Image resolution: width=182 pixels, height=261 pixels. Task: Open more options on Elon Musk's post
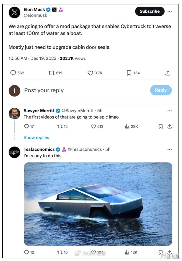[x=170, y=11]
